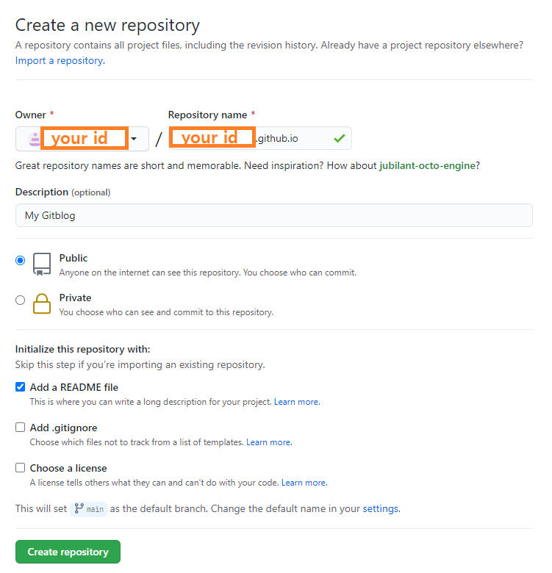Image resolution: width=552 pixels, height=573 pixels.
Task: Expand the Owner dropdown
Action: [82, 139]
